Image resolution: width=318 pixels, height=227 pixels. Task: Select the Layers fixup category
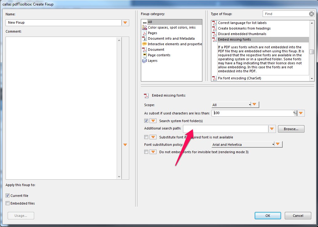(172, 61)
